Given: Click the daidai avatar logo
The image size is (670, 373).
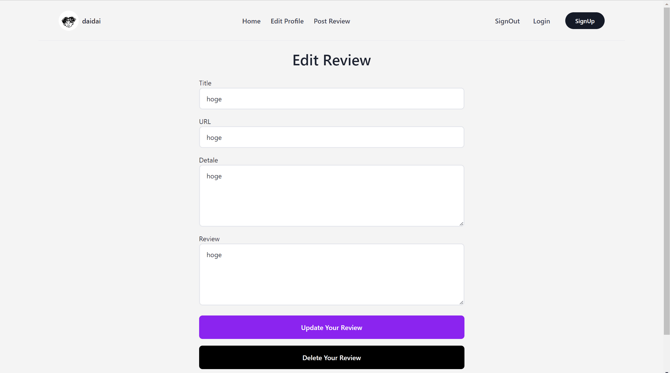Looking at the screenshot, I should pyautogui.click(x=69, y=21).
